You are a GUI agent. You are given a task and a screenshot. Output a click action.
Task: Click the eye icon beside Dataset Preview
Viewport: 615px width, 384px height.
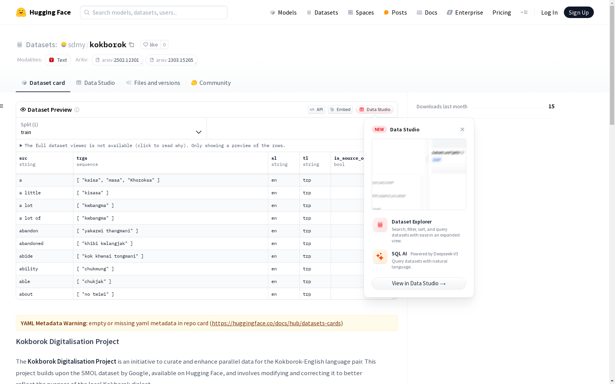[x=23, y=109]
